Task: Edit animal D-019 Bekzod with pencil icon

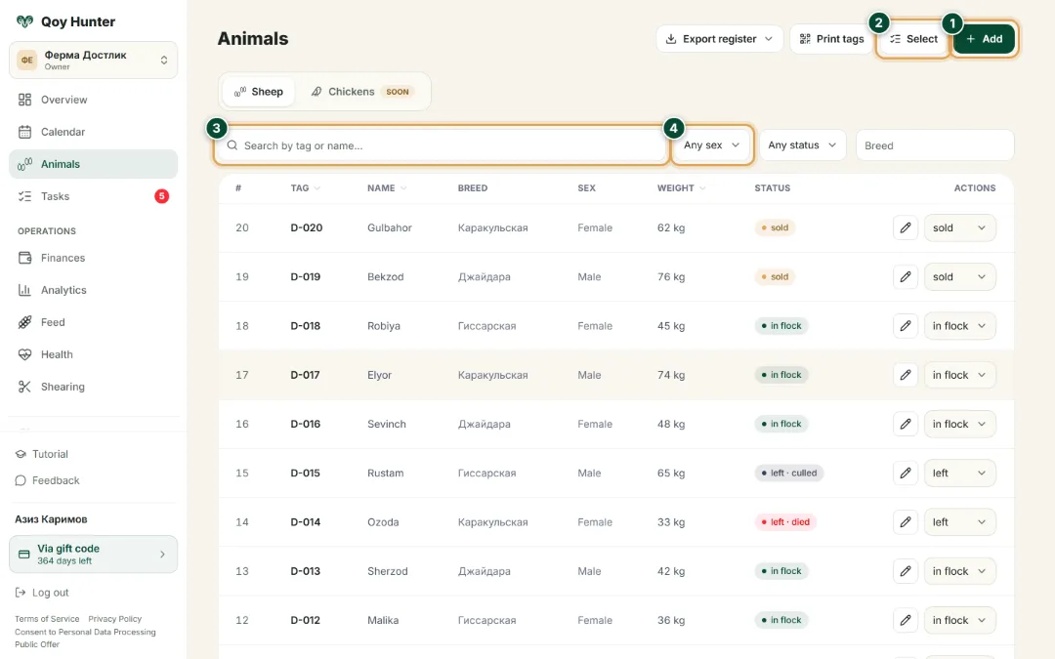Action: [x=906, y=277]
